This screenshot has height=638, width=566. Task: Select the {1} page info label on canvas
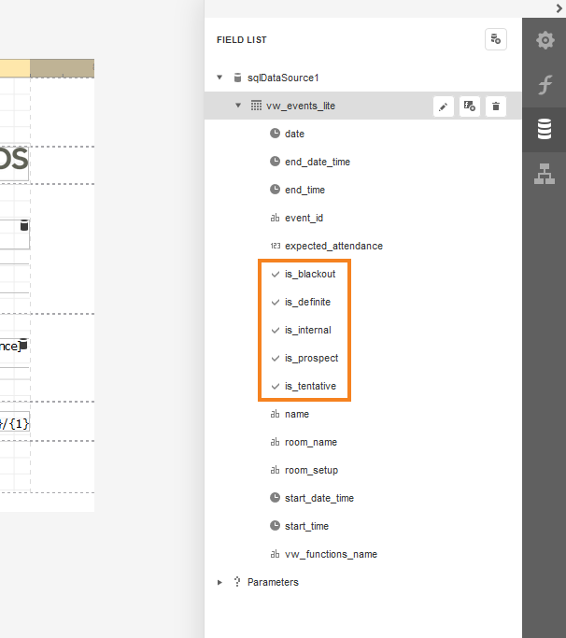coord(15,424)
